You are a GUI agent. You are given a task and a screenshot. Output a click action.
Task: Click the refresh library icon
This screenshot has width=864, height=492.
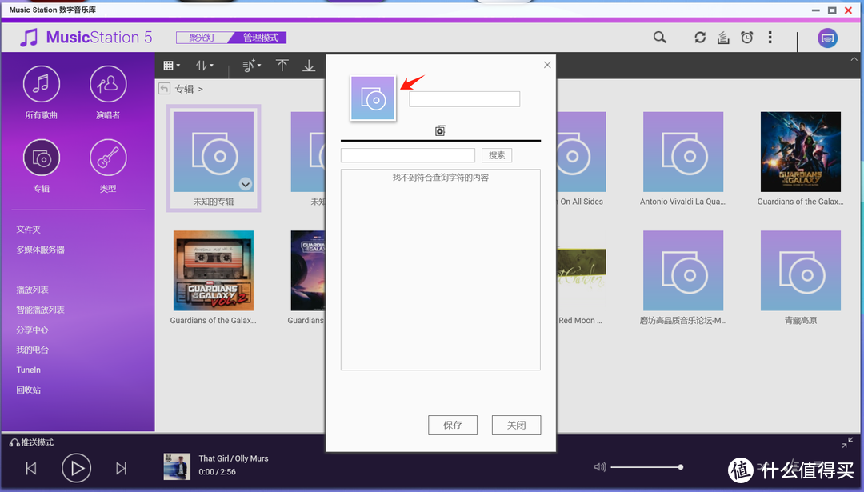tap(700, 38)
